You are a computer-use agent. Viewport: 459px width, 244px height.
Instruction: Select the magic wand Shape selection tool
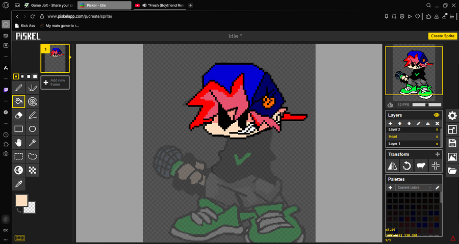(x=33, y=143)
